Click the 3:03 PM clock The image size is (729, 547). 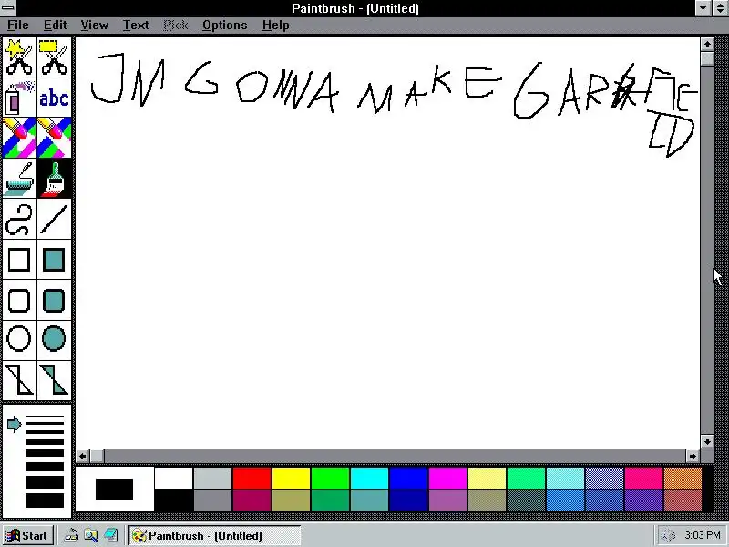point(703,535)
